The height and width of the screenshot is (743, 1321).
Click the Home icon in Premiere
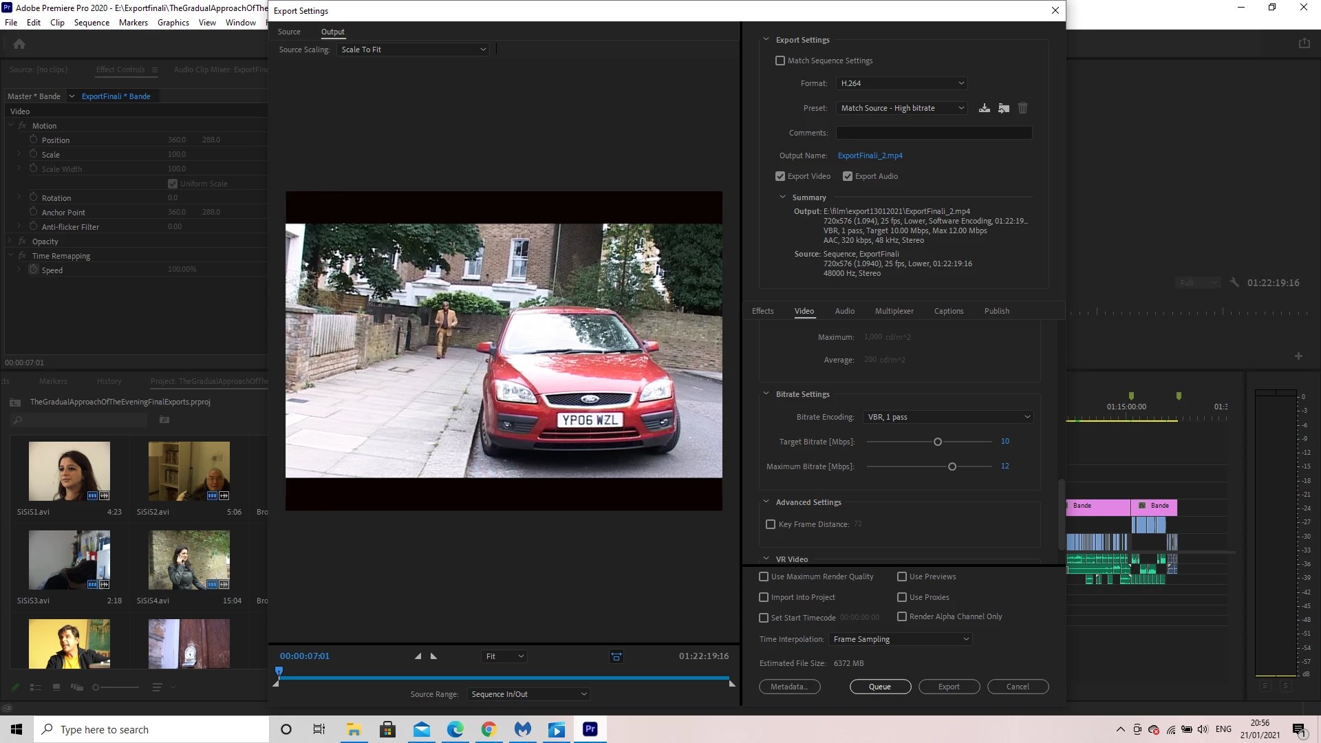pyautogui.click(x=19, y=44)
